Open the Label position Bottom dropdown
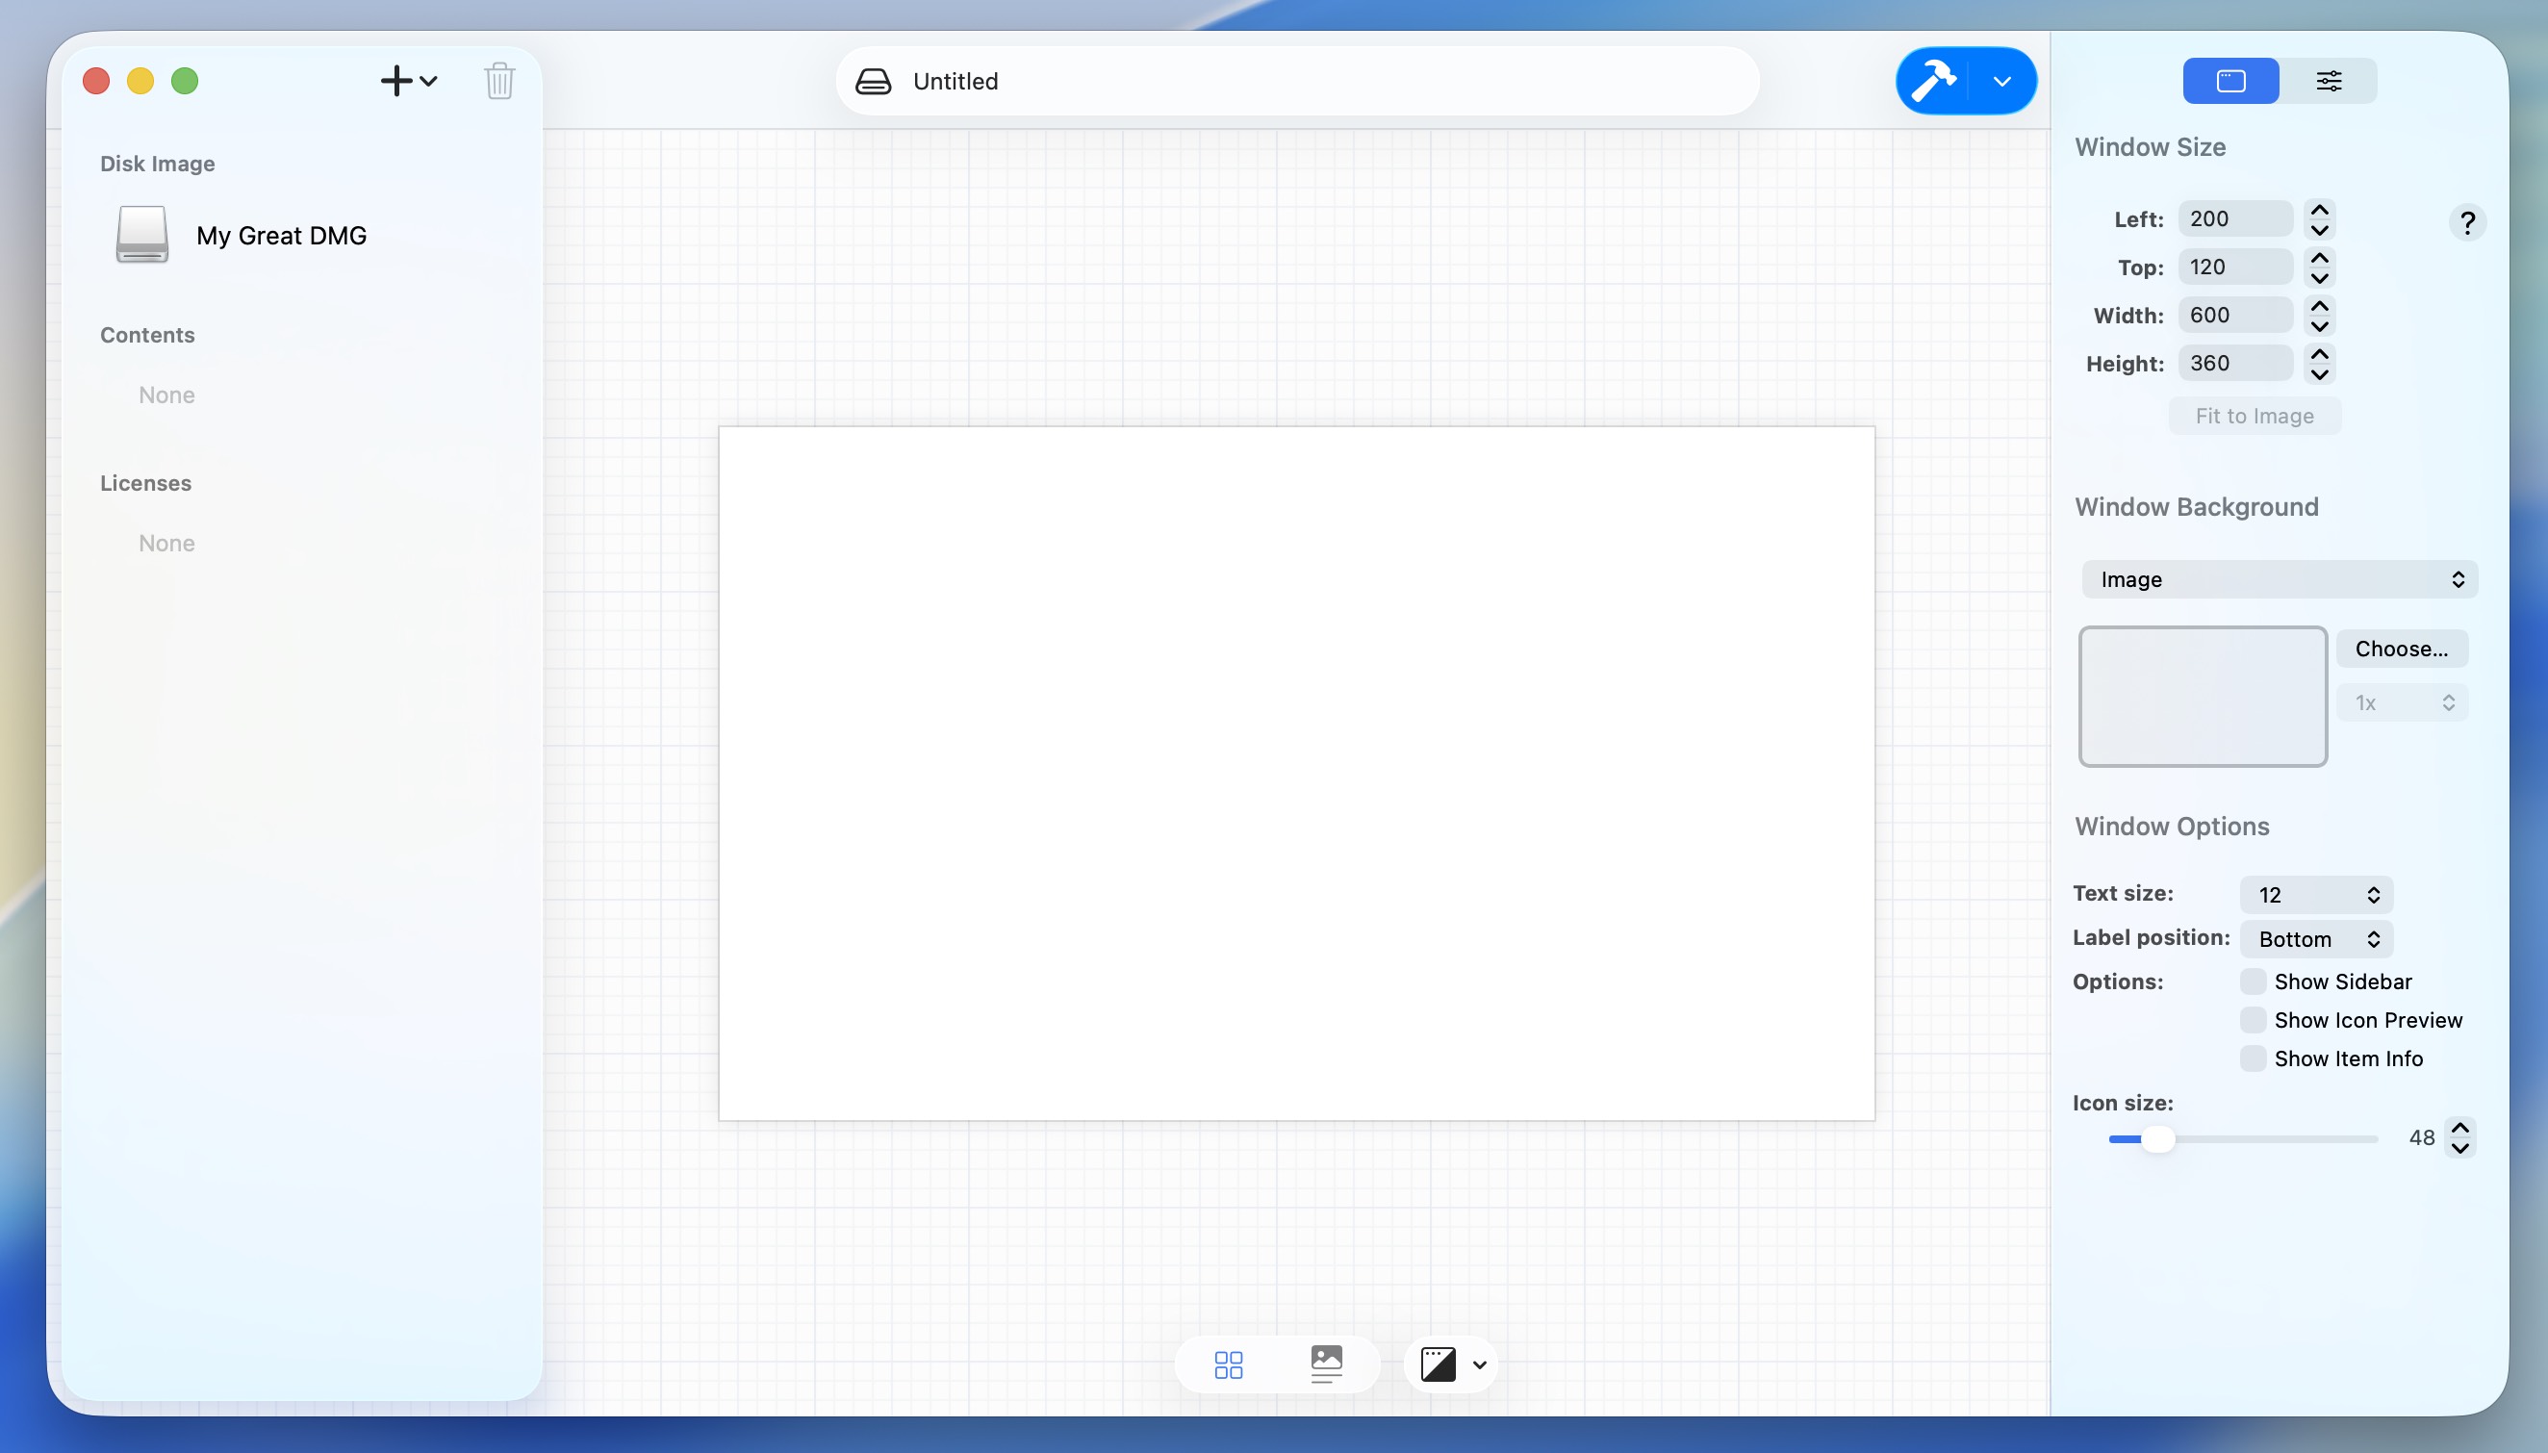This screenshot has height=1453, width=2548. click(x=2315, y=939)
